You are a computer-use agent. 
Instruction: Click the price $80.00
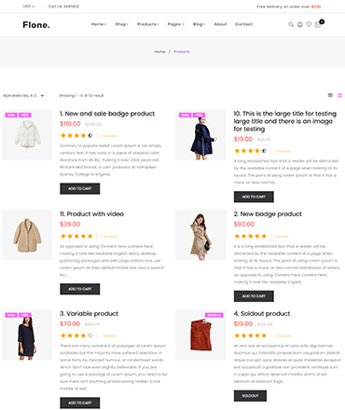tap(244, 224)
